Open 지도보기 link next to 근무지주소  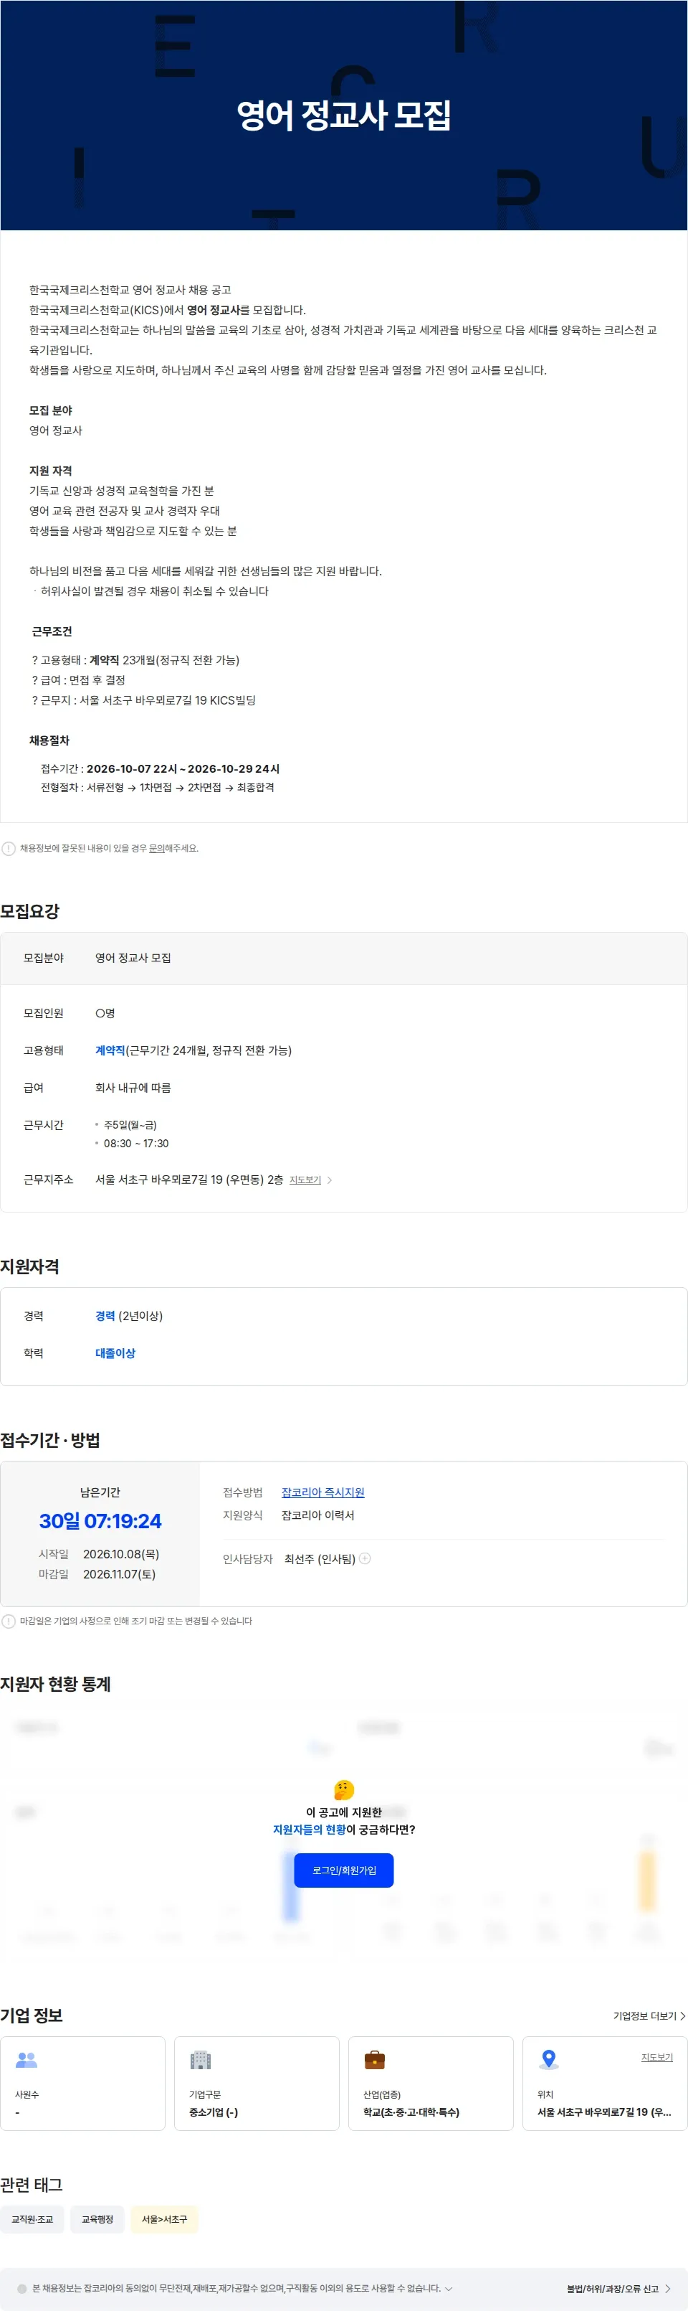click(x=305, y=1180)
